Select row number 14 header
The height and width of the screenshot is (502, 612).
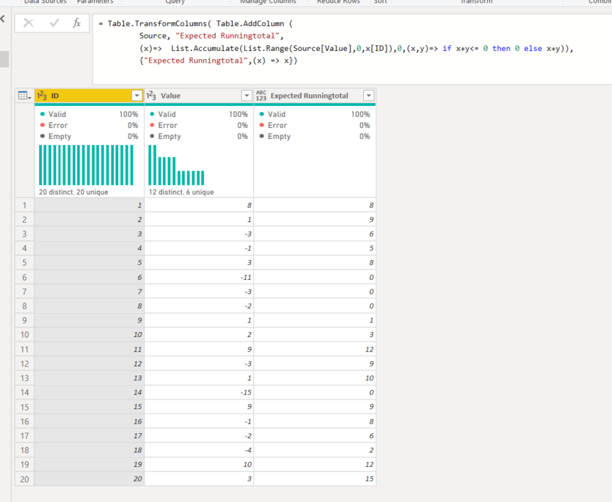[25, 392]
